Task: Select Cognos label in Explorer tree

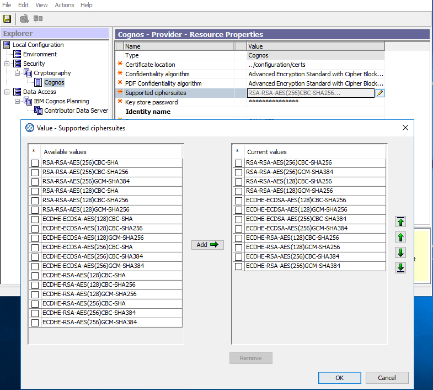Action: click(x=54, y=82)
